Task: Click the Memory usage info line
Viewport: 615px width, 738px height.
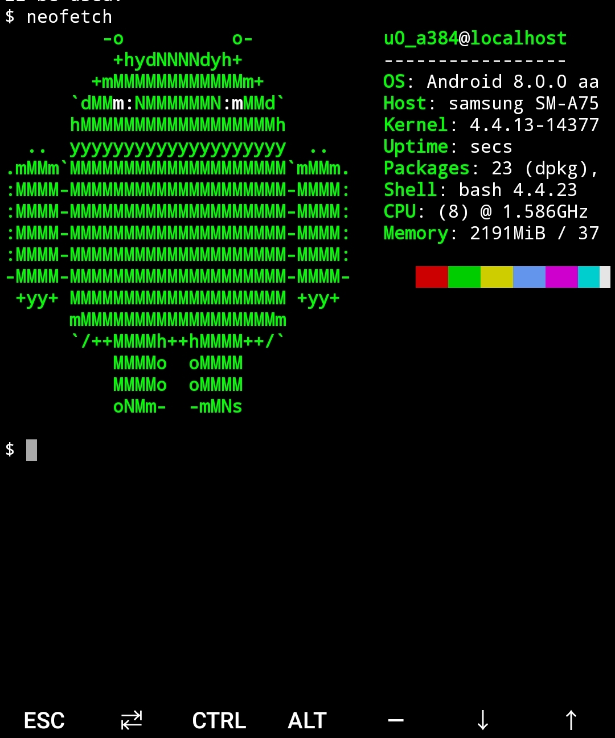Action: pyautogui.click(x=491, y=233)
